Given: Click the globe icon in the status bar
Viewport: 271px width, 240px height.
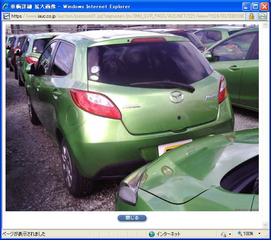Looking at the screenshot, I should click(x=152, y=234).
